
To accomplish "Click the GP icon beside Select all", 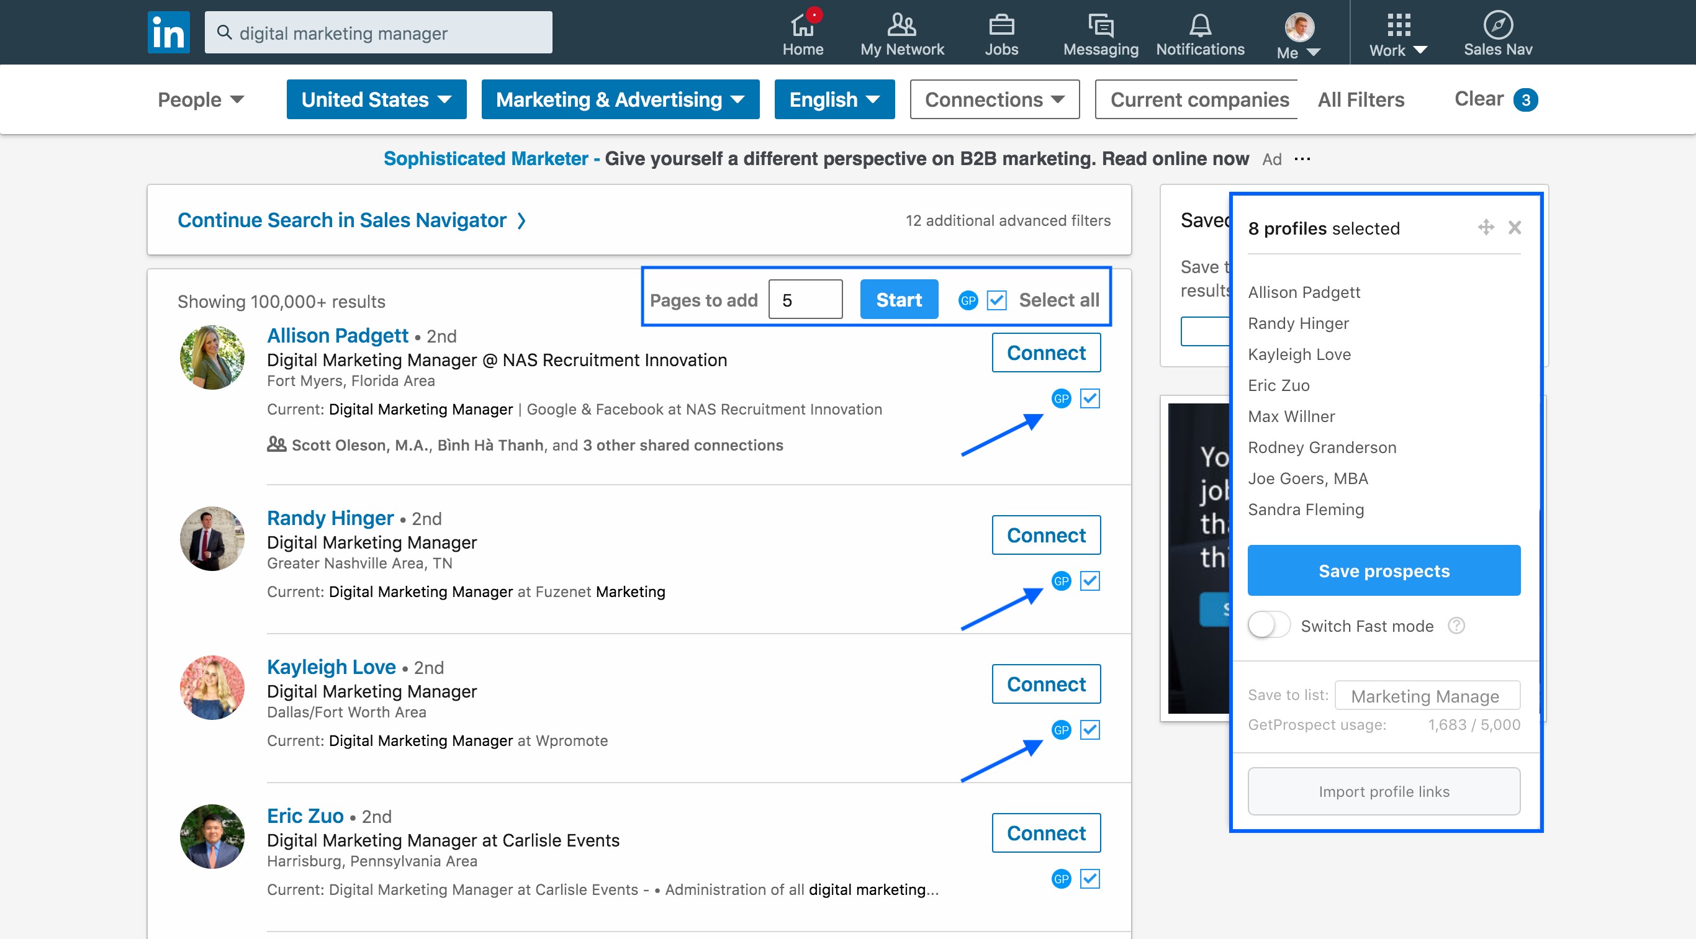I will tap(968, 301).
